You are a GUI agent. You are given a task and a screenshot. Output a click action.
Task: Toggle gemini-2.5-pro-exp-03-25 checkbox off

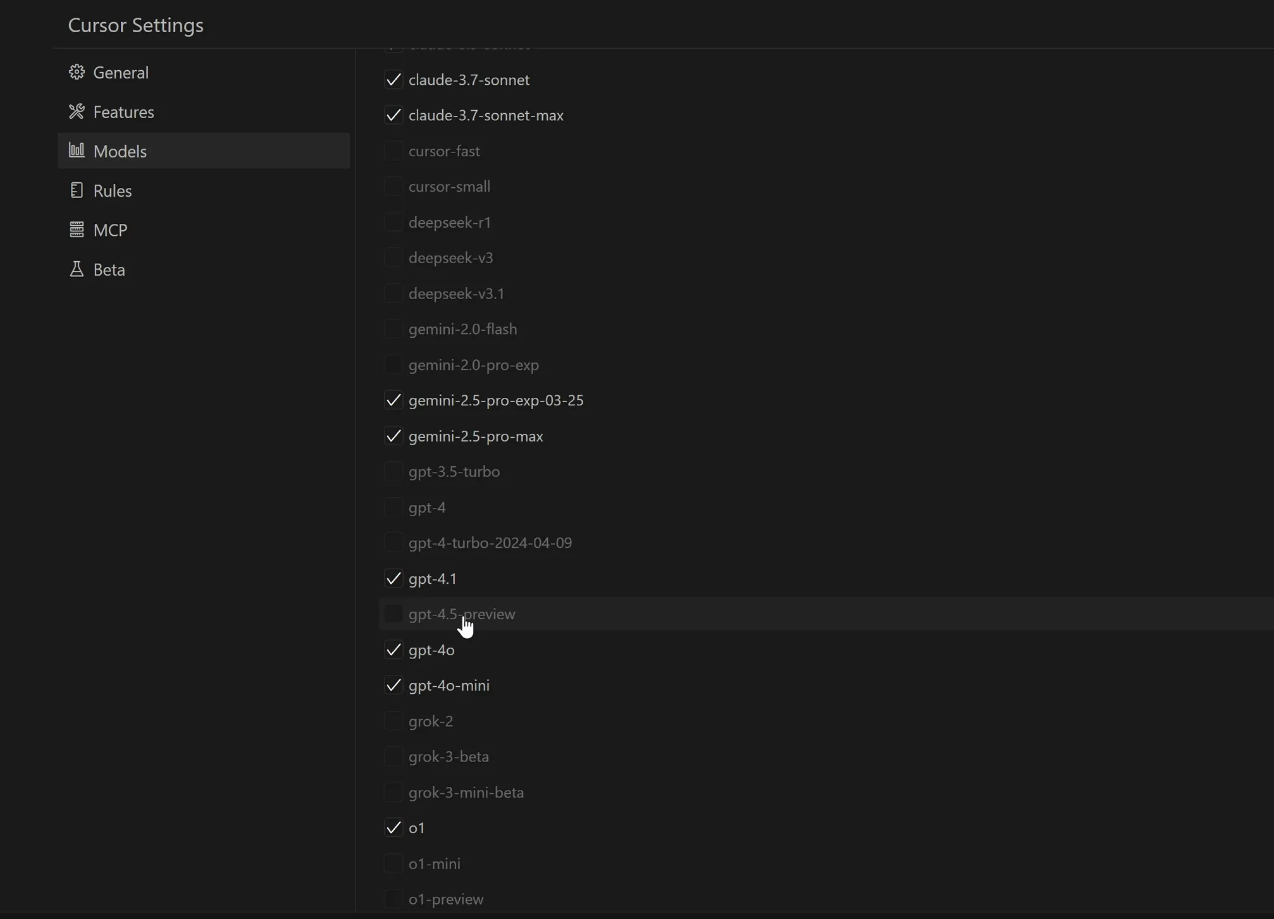[x=393, y=400]
